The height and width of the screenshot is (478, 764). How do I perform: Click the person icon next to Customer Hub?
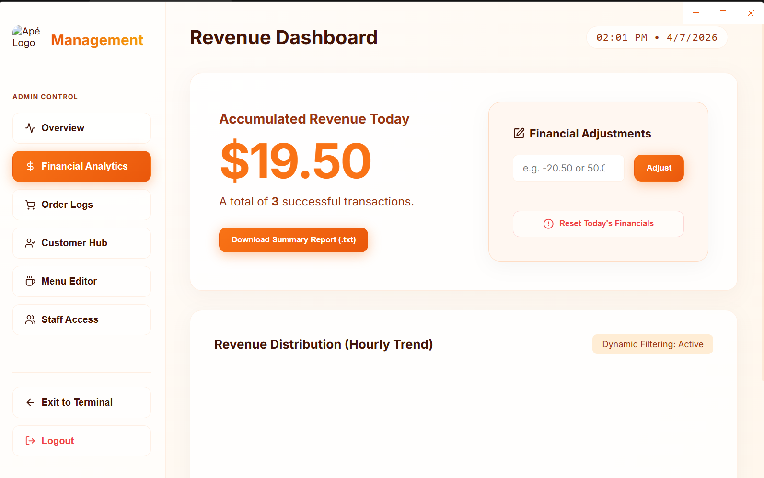(x=30, y=243)
